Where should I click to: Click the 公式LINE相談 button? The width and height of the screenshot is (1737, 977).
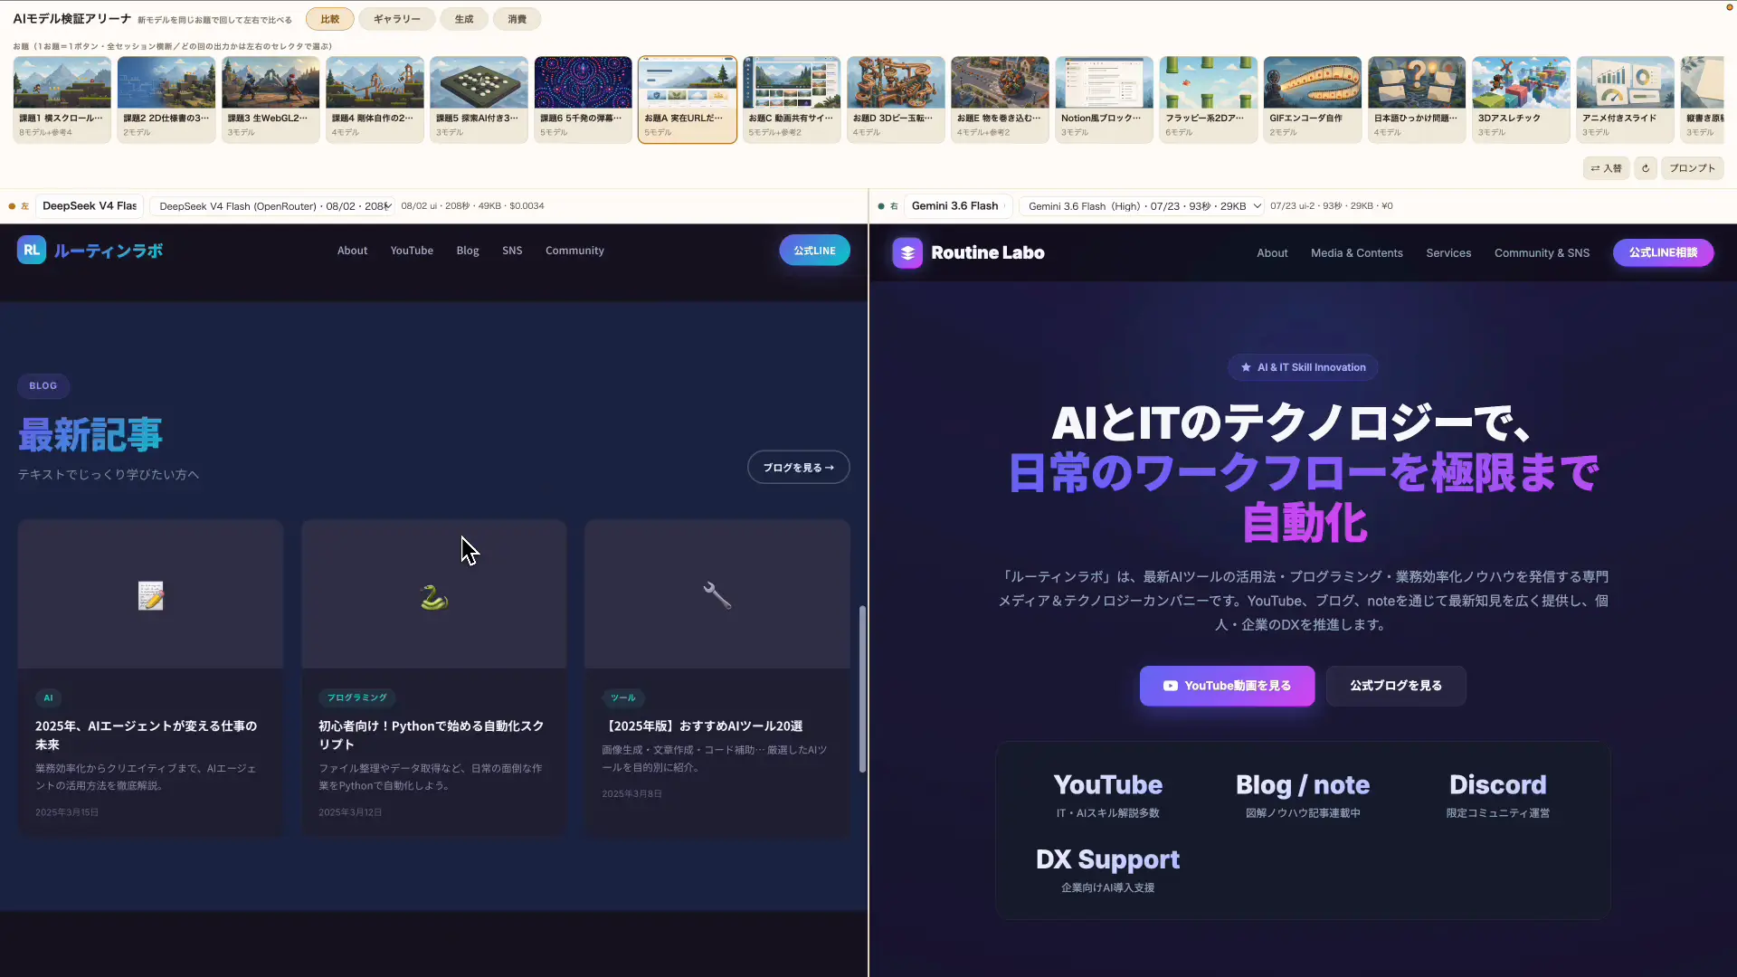click(1663, 252)
